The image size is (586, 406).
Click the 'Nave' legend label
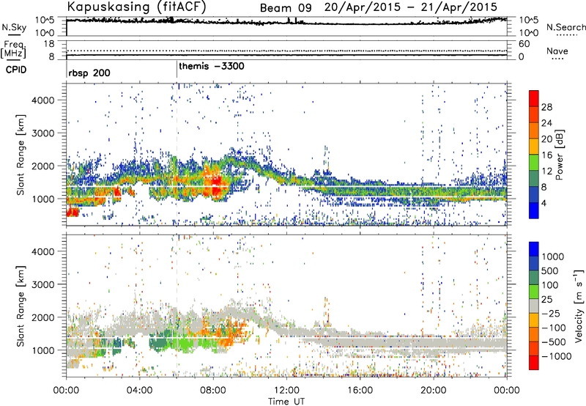tap(557, 51)
